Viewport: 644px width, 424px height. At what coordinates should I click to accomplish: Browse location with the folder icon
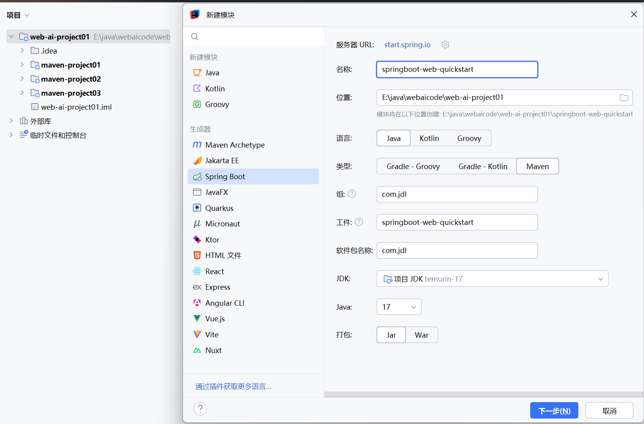coord(624,98)
